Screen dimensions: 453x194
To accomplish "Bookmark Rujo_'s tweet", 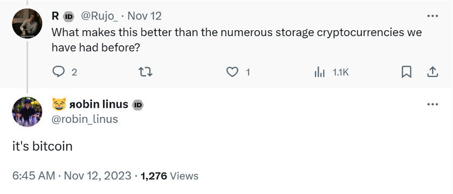I will 407,72.
